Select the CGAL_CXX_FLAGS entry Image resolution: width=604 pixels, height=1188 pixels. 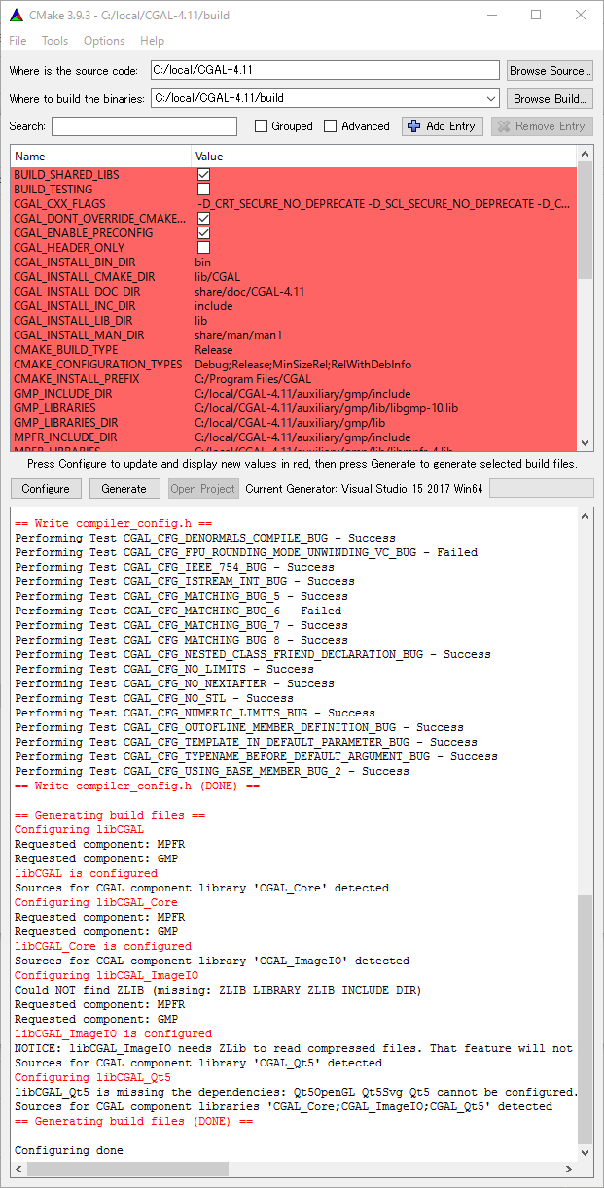pyautogui.click(x=294, y=204)
